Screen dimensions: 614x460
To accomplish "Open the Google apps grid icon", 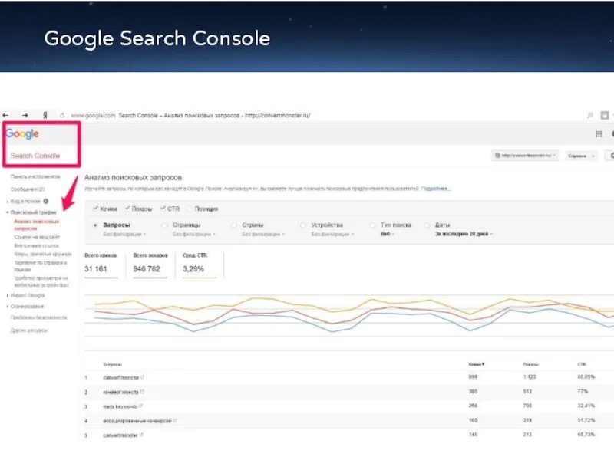I will [x=599, y=133].
